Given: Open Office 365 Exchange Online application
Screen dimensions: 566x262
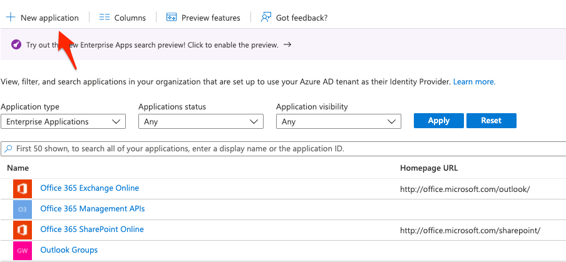Looking at the screenshot, I should click(x=90, y=188).
